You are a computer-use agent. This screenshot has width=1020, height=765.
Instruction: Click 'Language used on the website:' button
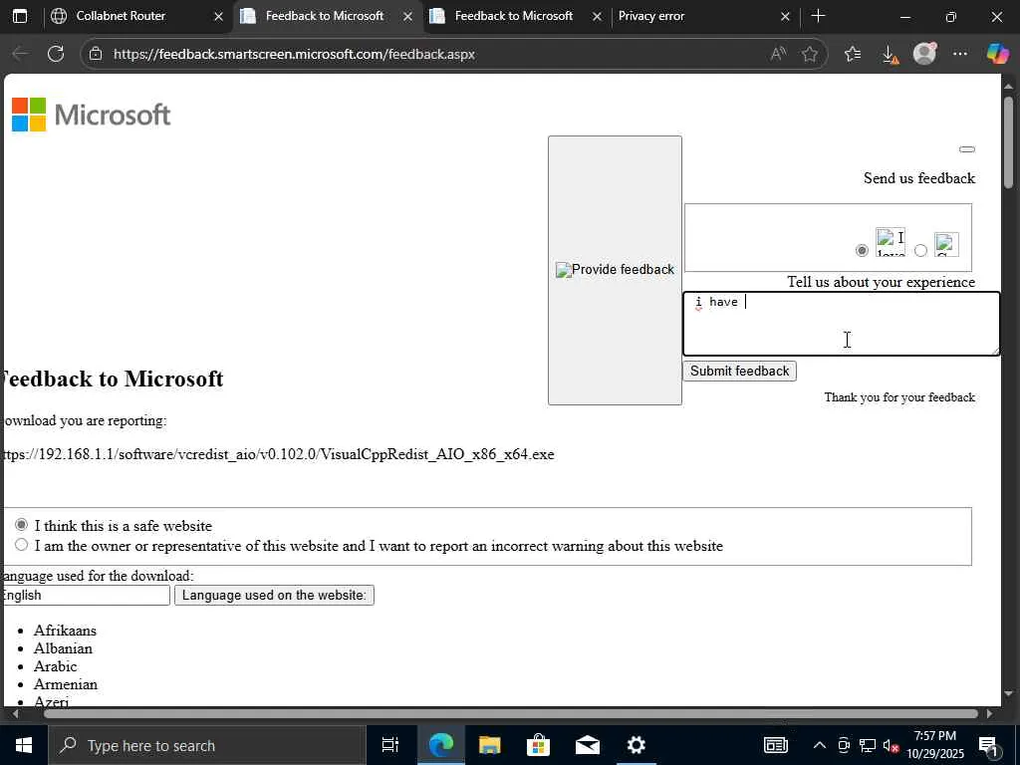tap(274, 596)
